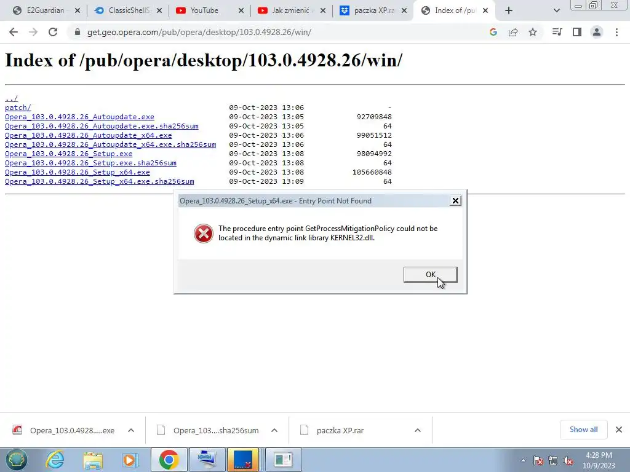
Task: Expand options for sha256sum download
Action: point(274,430)
